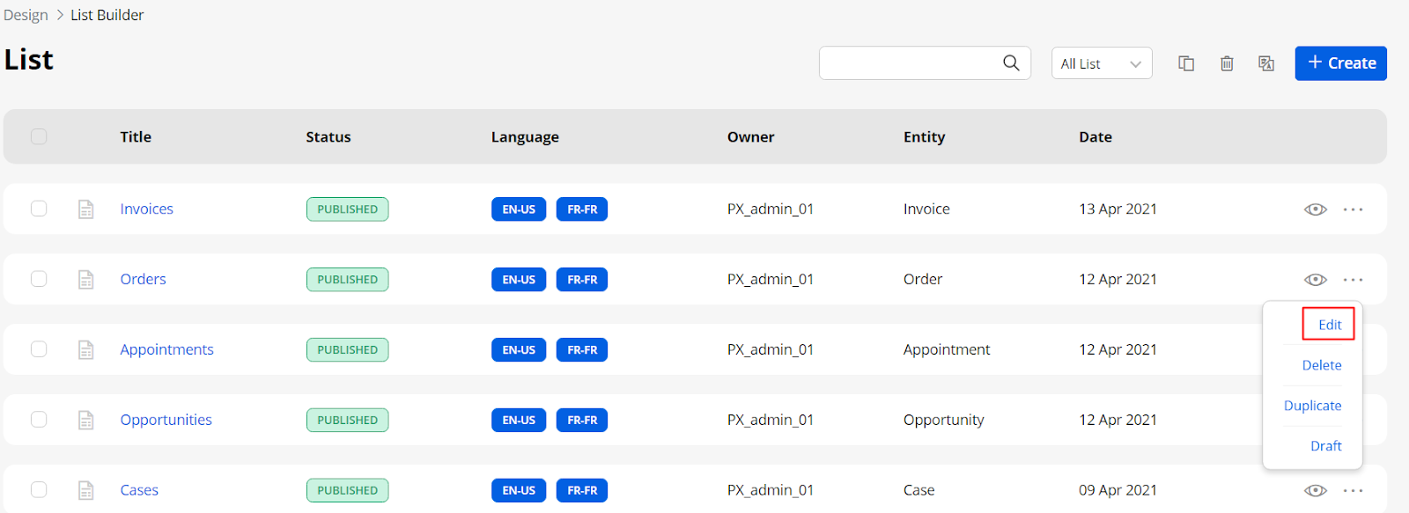Open more options for Invoices row
Viewport: 1409px width, 513px height.
click(x=1353, y=209)
